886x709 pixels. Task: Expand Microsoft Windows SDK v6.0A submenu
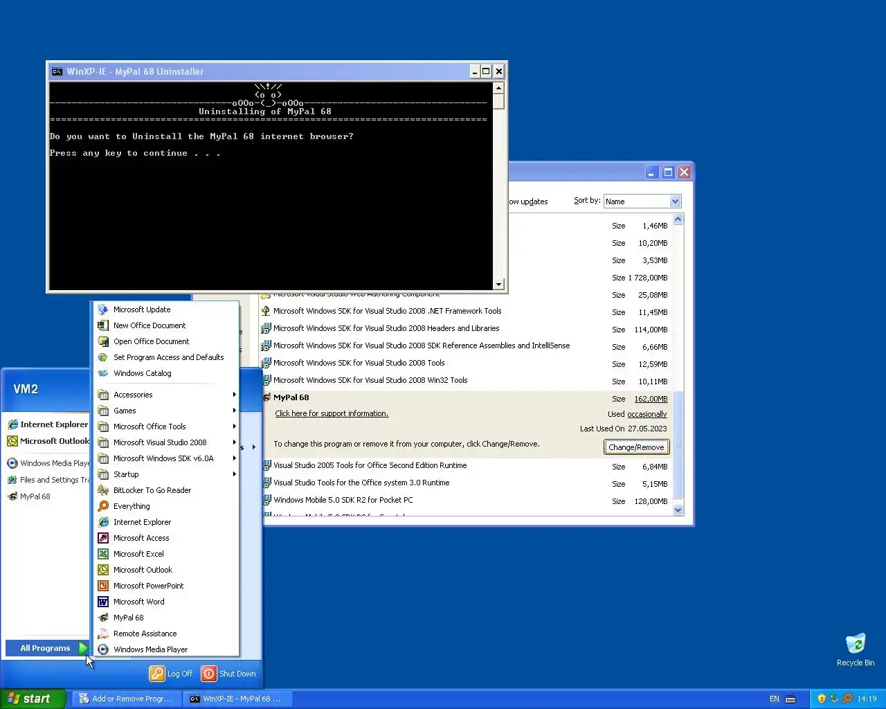[166, 458]
